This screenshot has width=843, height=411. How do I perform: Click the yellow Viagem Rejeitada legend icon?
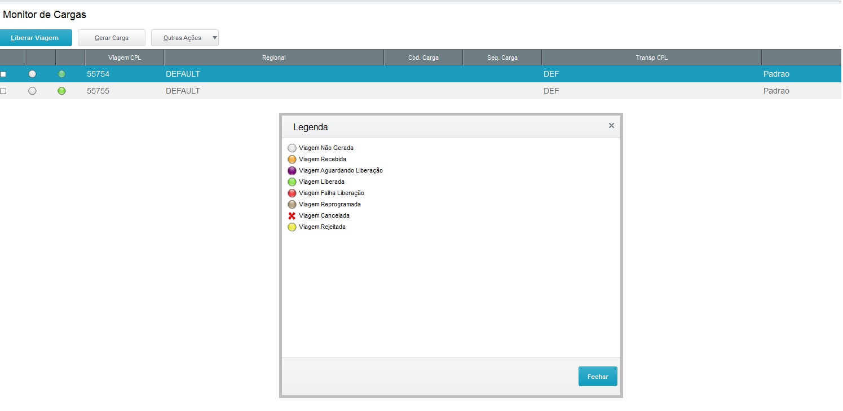(x=292, y=227)
